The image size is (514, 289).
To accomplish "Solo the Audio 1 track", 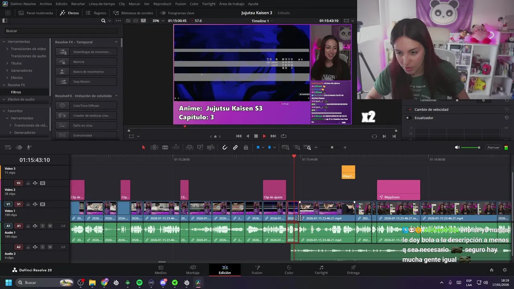I will (x=42, y=226).
